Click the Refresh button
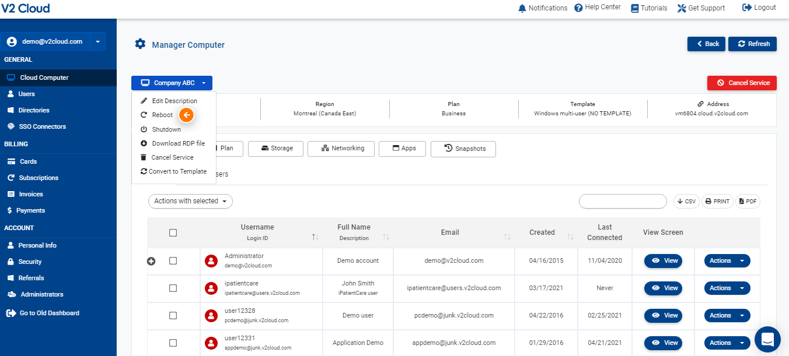789x356 pixels. (752, 44)
